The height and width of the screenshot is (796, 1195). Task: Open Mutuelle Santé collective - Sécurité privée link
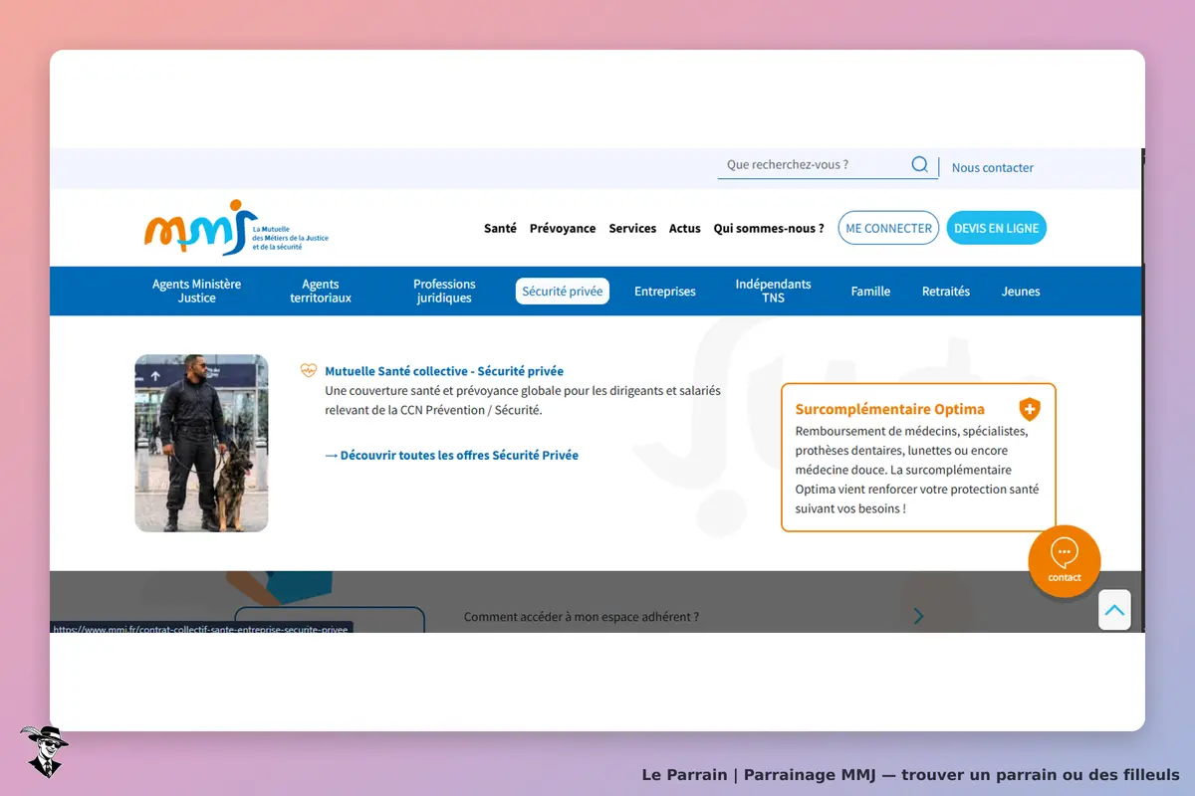click(x=444, y=371)
